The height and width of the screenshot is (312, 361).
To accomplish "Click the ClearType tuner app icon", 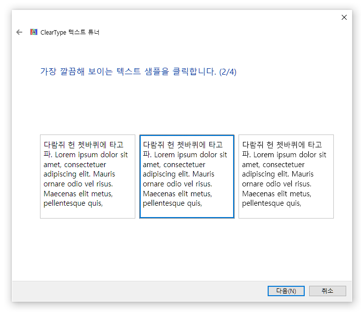I will tap(34, 32).
